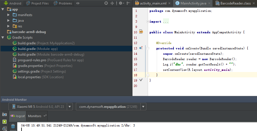Hide the project tool window
Screen dimensions: 257x131
[129, 3]
